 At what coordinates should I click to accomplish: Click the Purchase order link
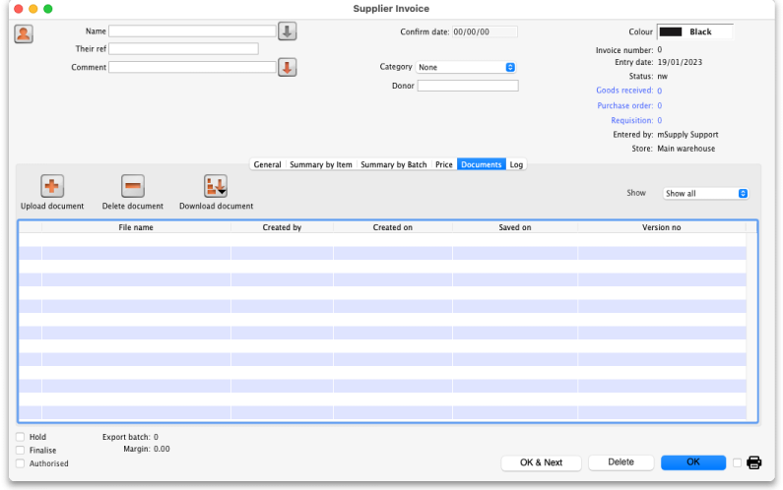[624, 105]
